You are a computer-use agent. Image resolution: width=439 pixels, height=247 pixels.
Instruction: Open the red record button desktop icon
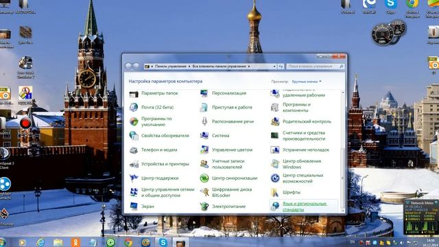[25, 123]
